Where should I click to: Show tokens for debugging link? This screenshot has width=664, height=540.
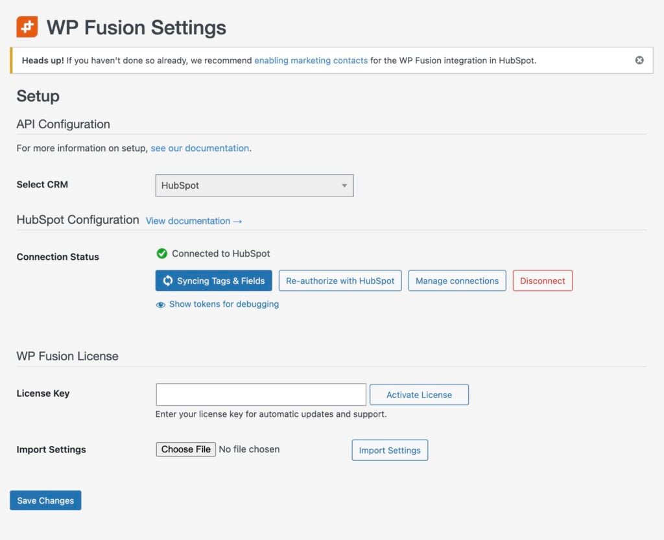pos(224,304)
